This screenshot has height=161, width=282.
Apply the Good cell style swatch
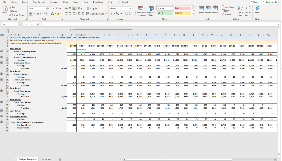(165, 13)
